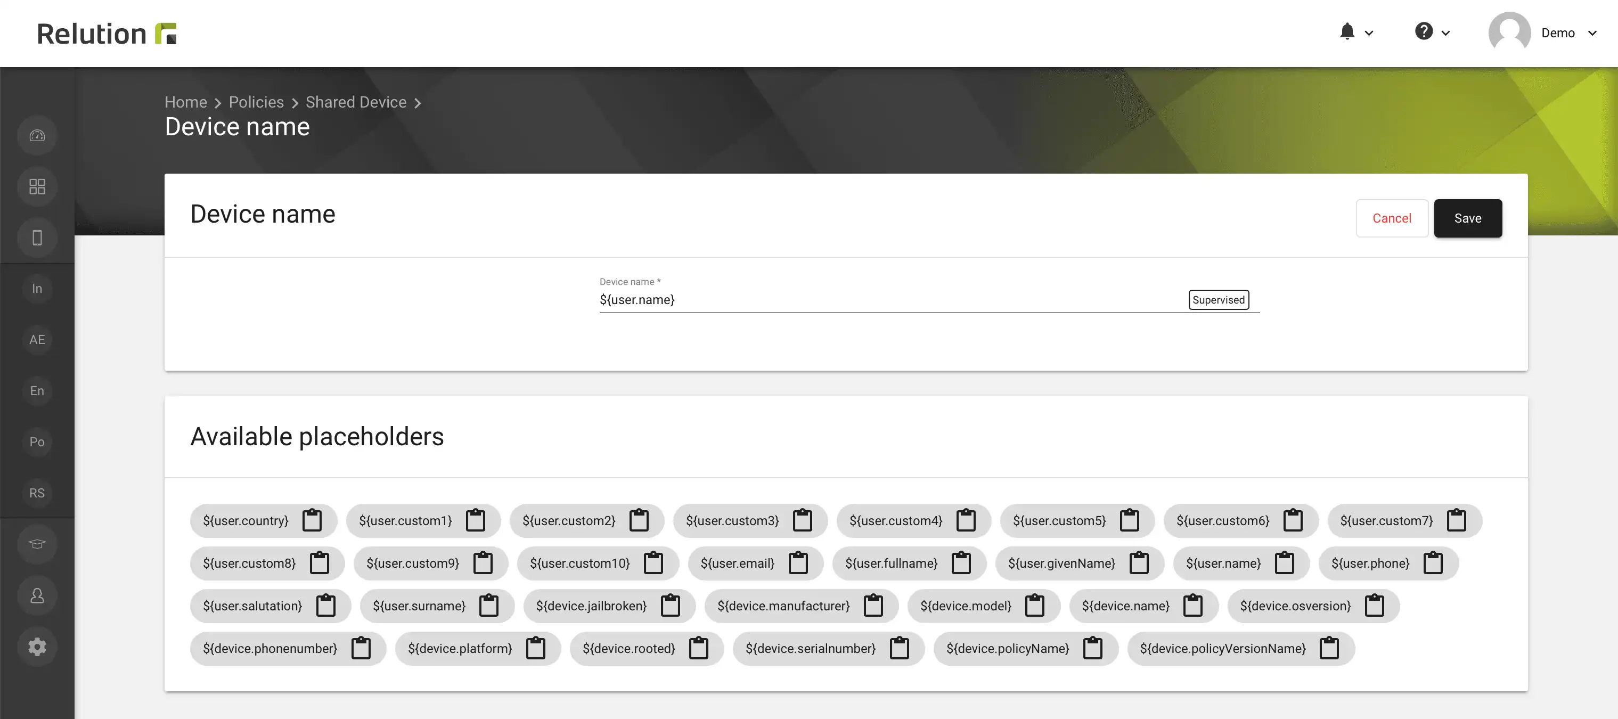Copy ${user.givenName} placeholder to clipboard

pos(1139,563)
